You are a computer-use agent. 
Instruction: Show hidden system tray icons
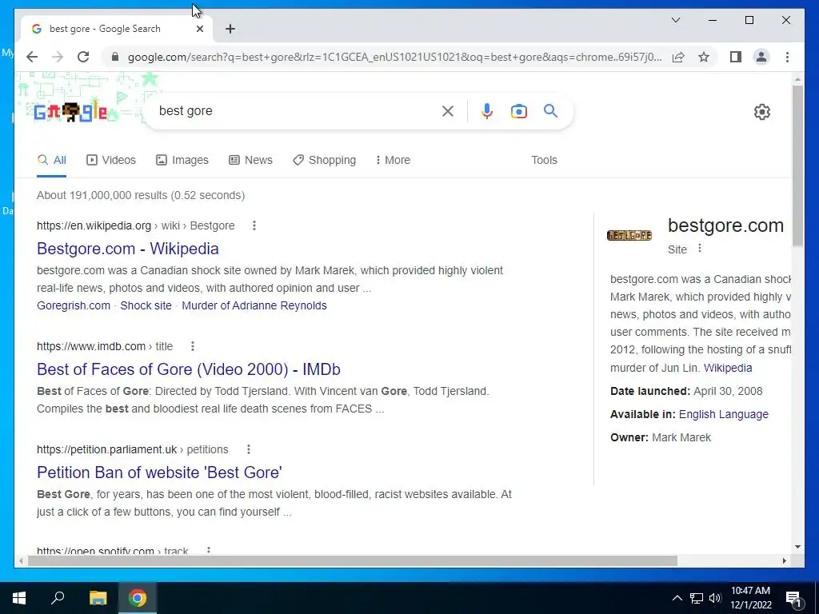click(677, 598)
